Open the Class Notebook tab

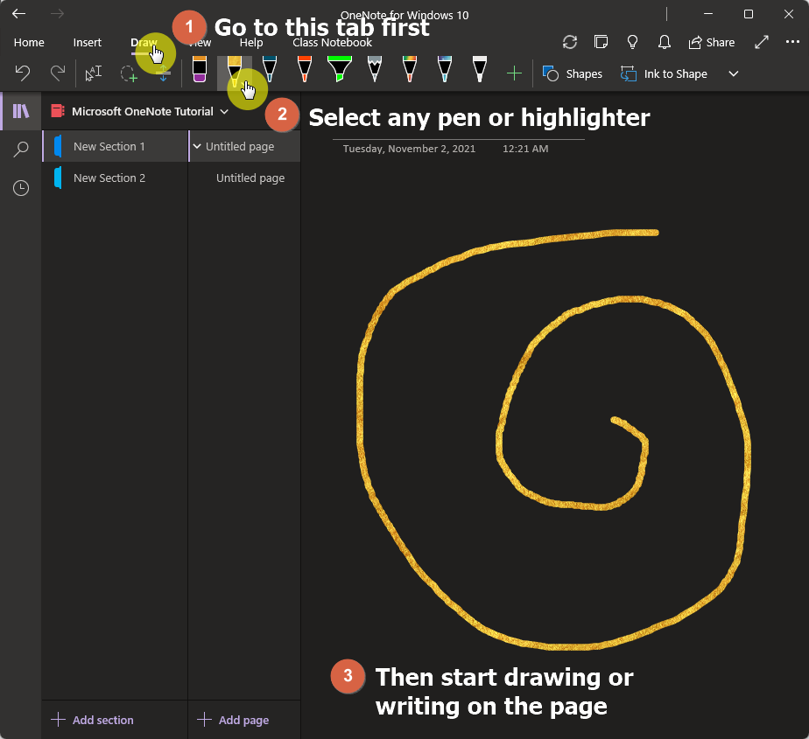333,42
